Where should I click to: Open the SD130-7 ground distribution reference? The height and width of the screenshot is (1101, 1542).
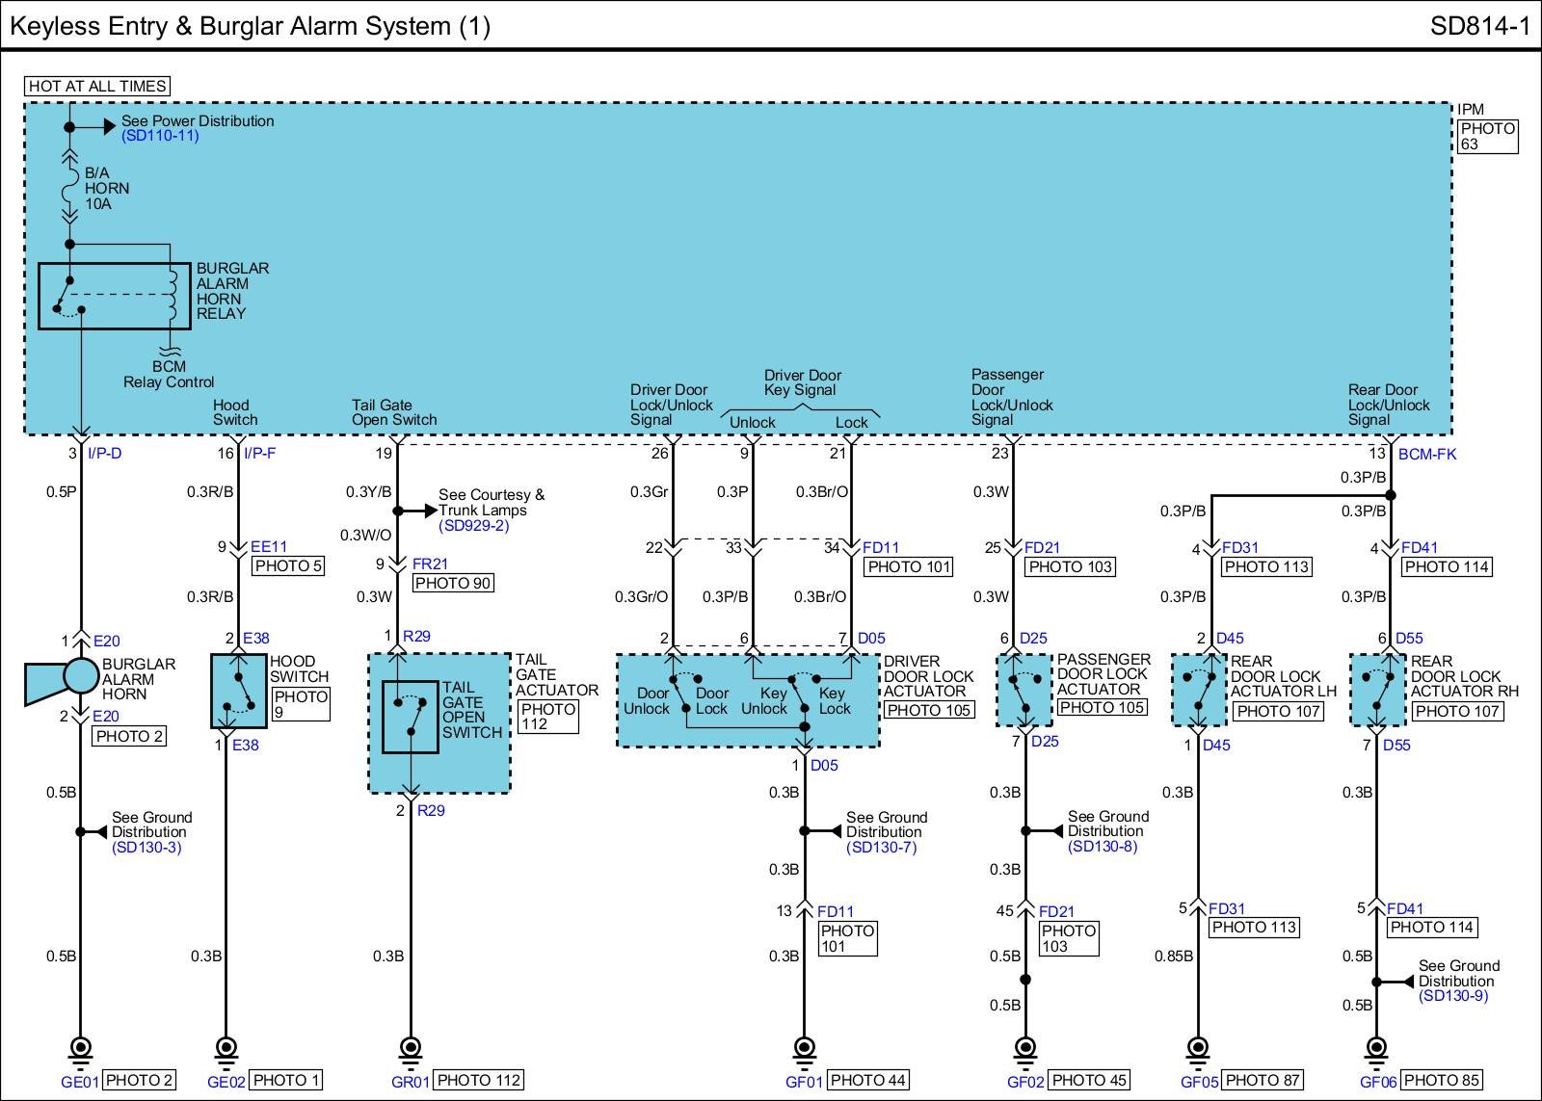881,848
